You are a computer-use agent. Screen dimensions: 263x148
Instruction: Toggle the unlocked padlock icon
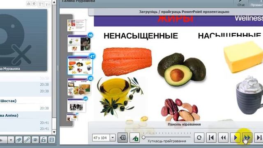click(44, 140)
